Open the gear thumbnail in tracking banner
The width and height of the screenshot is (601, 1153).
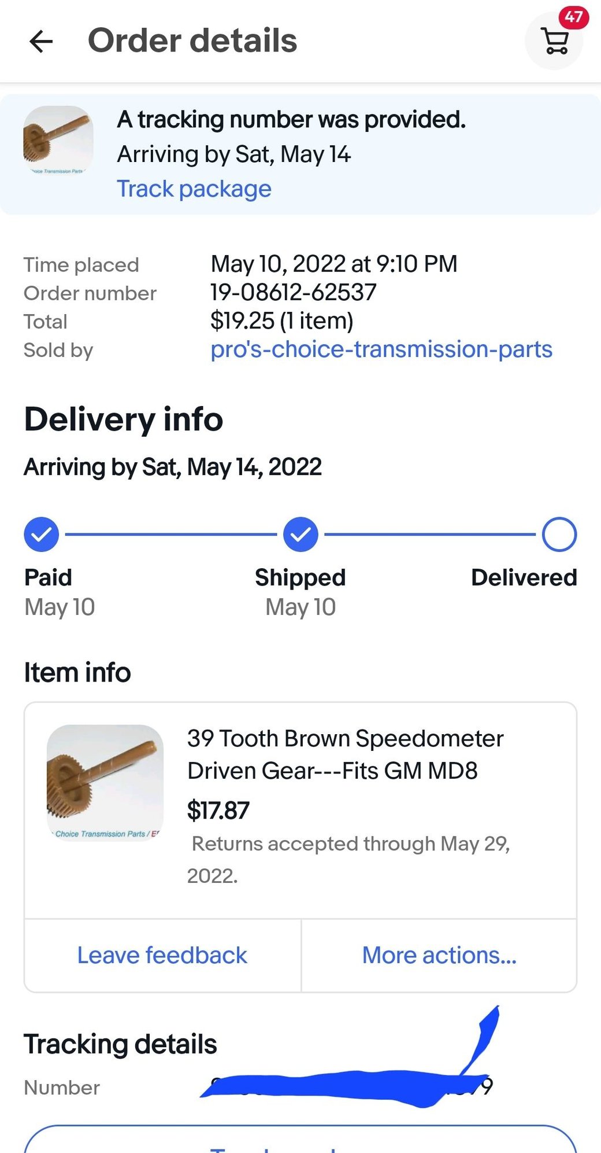(58, 141)
